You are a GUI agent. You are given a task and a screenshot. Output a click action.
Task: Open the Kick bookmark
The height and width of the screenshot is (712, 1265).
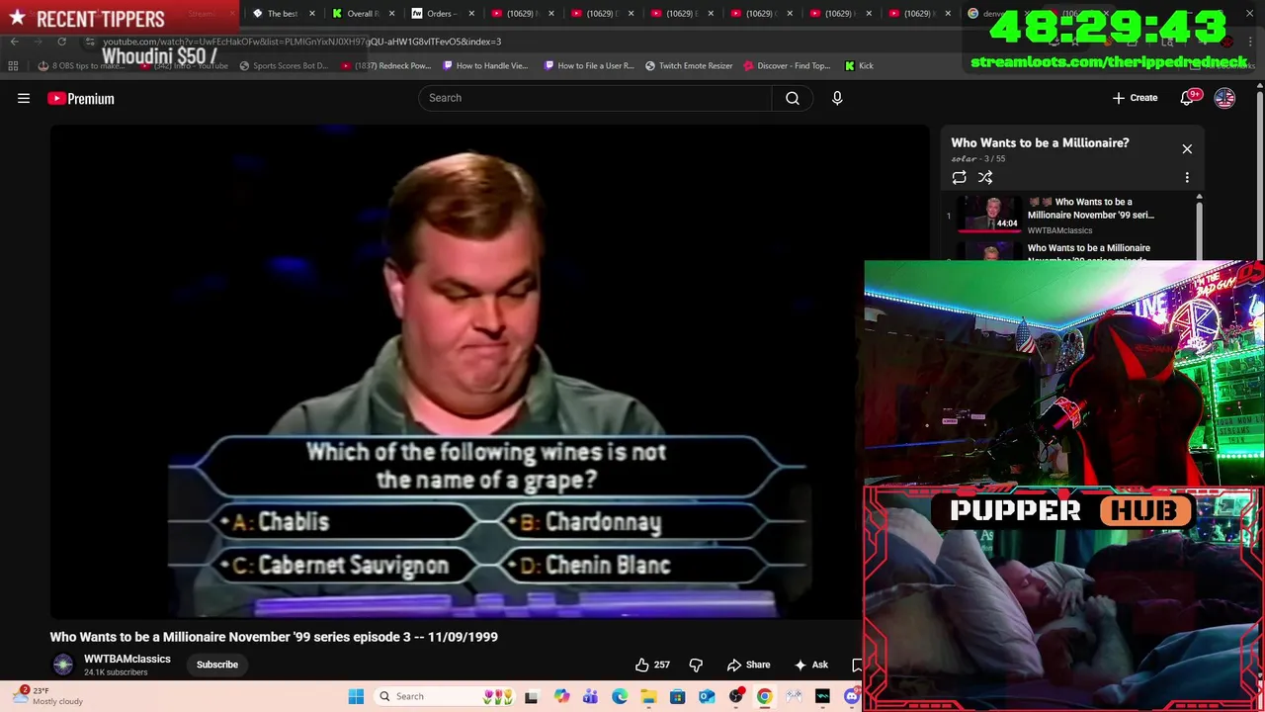[x=859, y=65]
